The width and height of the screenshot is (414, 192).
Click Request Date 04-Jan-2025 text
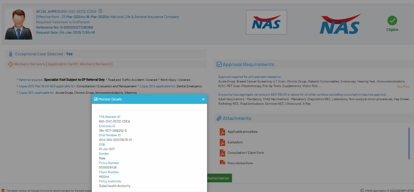66,33
